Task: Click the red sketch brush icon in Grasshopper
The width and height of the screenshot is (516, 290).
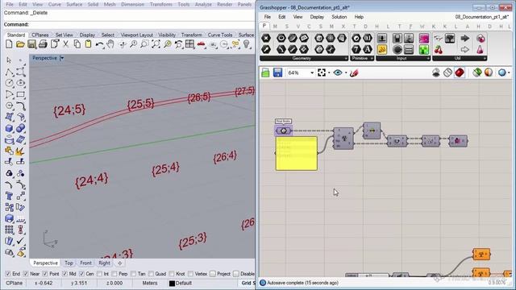Action: (354, 72)
